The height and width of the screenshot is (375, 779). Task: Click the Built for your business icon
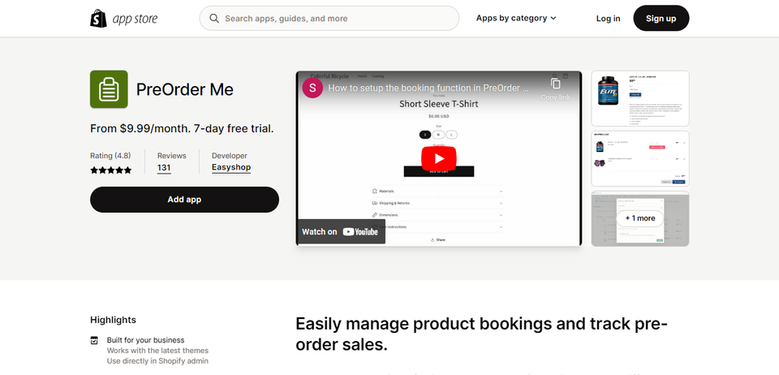pyautogui.click(x=94, y=340)
